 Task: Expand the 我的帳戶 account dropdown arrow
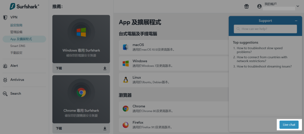(x=298, y=6)
